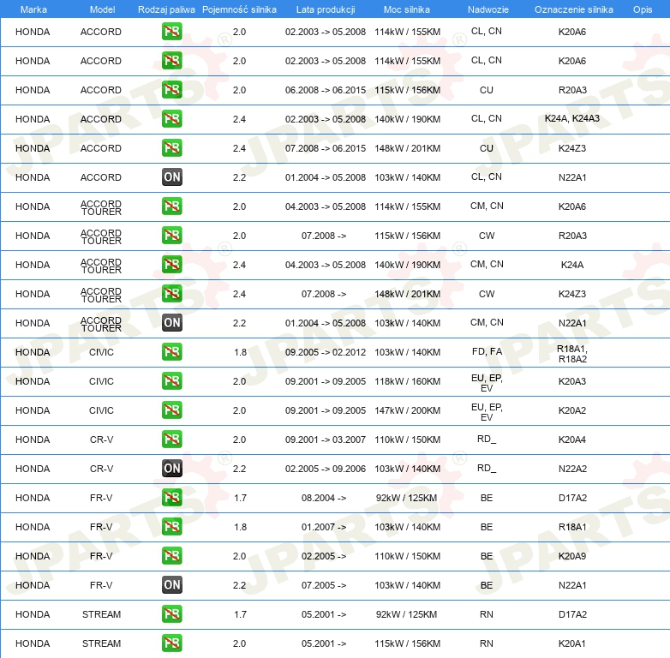
Task: Click the diesel ON icon in the Accord Tourer N22A1 row
Action: pyautogui.click(x=171, y=323)
